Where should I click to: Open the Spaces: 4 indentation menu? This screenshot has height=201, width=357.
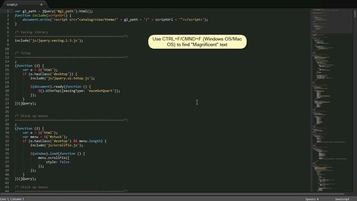click(x=312, y=199)
